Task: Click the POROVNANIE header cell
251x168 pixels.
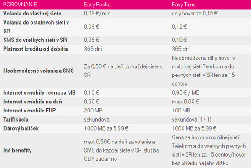Action: (x=20, y=5)
